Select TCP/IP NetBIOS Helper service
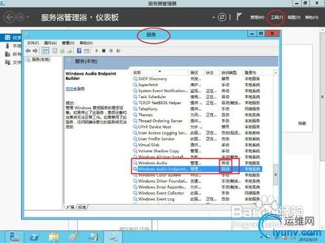 click(160, 103)
